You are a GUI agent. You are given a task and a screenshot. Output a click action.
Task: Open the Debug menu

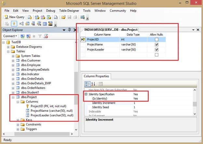51,11
